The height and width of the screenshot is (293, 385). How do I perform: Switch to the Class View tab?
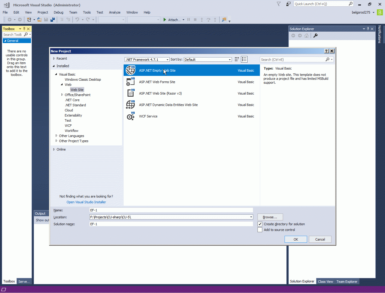pos(325,282)
